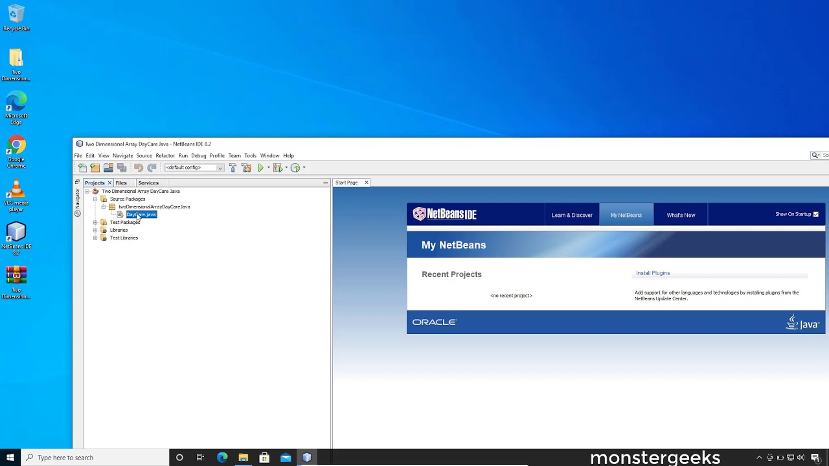
Task: Click the taskbar search box
Action: pyautogui.click(x=95, y=458)
